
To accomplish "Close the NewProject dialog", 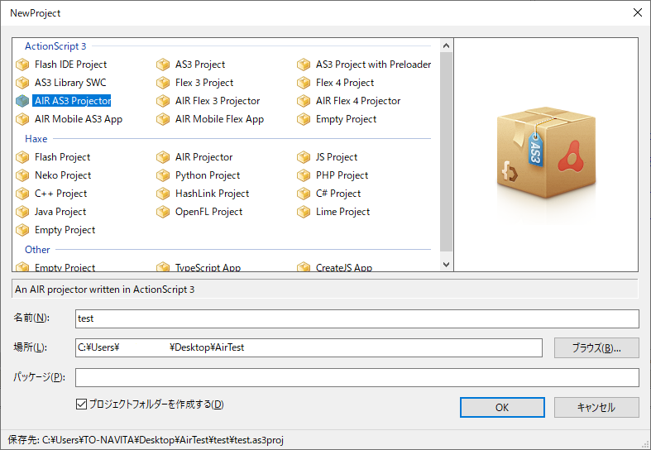I will pyautogui.click(x=638, y=12).
